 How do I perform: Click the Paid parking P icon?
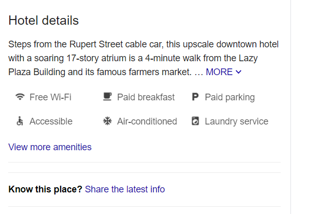(195, 97)
